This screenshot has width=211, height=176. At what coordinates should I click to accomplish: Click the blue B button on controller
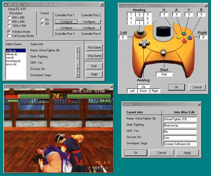tap(190, 37)
